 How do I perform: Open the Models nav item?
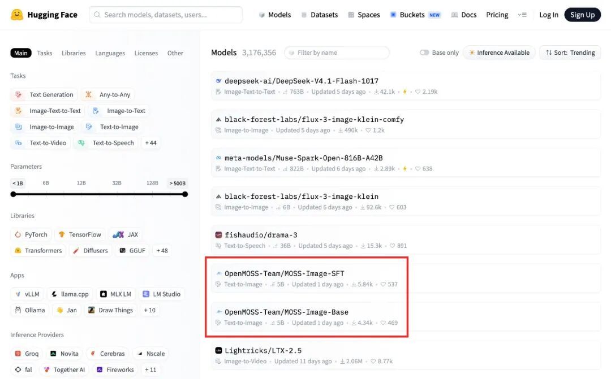pos(275,15)
